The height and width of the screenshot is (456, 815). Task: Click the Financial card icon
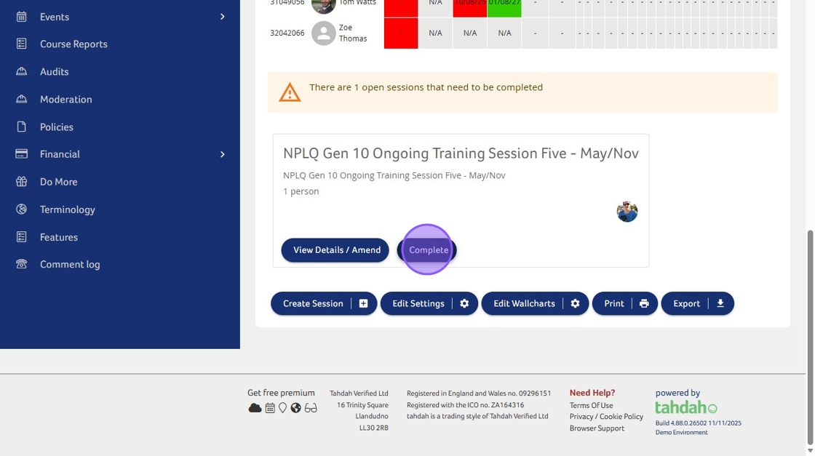[21, 153]
